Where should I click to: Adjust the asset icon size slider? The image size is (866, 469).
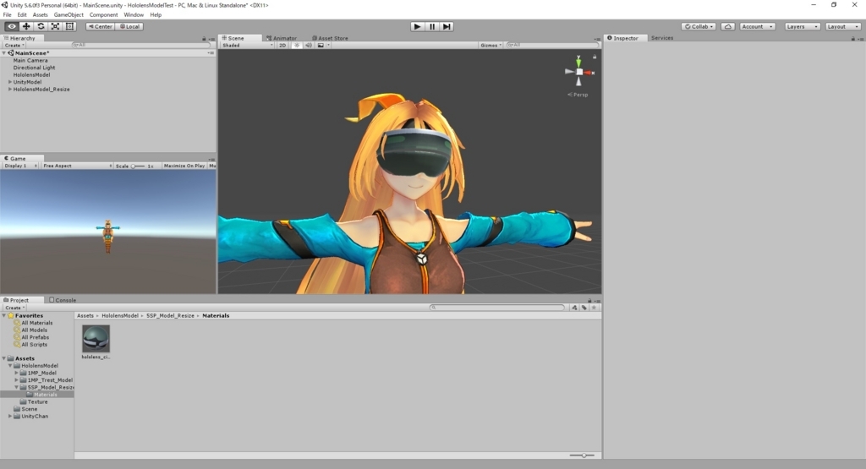pos(582,455)
